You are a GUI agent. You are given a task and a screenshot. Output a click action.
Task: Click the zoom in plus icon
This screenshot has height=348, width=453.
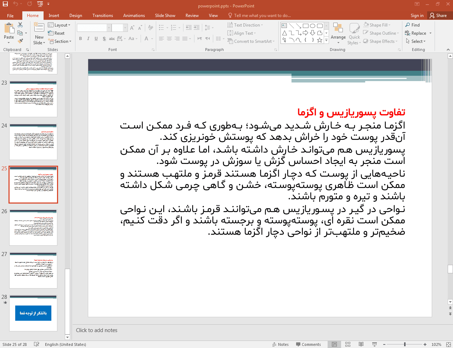tap(425, 344)
